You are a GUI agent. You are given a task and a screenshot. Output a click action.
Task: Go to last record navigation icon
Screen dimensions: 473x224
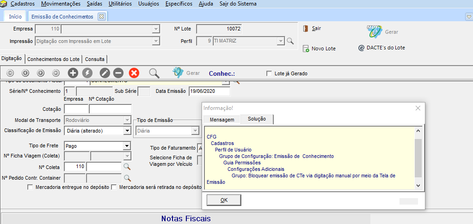[56, 73]
